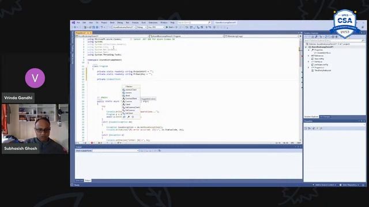Click the categorized view icon in Properties panel

click(x=306, y=128)
